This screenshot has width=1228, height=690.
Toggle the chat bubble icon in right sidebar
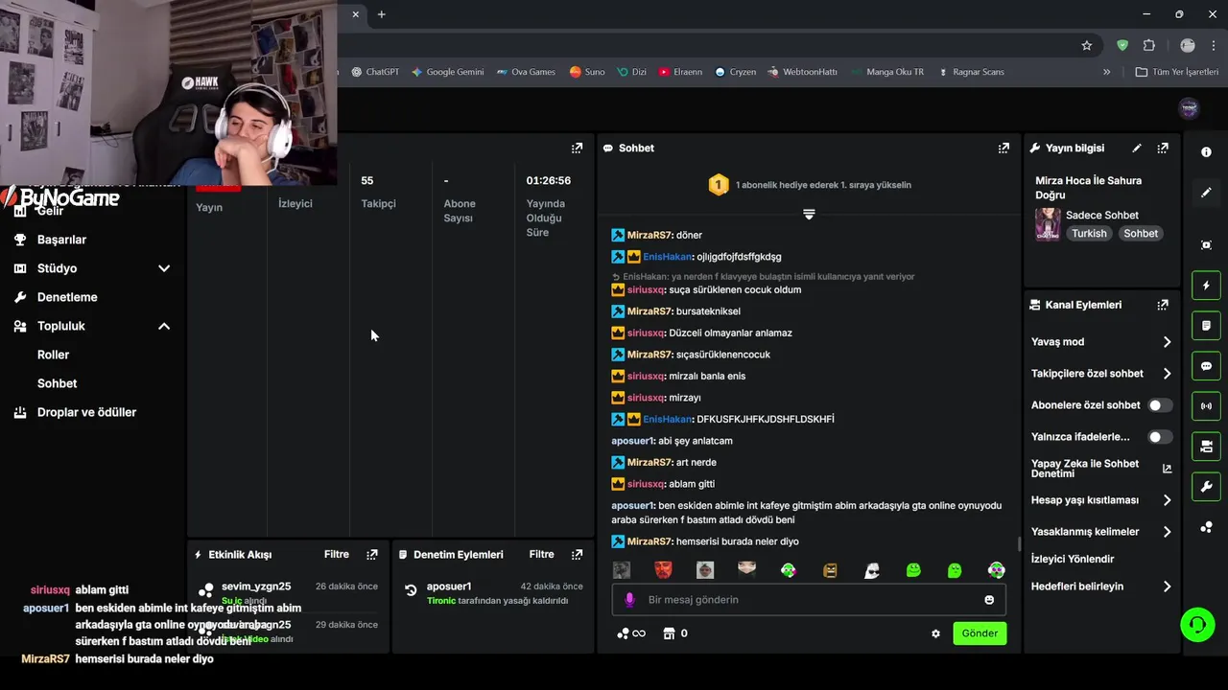pyautogui.click(x=1206, y=366)
